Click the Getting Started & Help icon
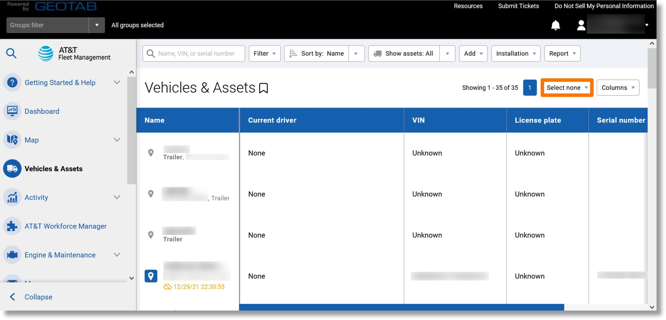 (x=12, y=82)
